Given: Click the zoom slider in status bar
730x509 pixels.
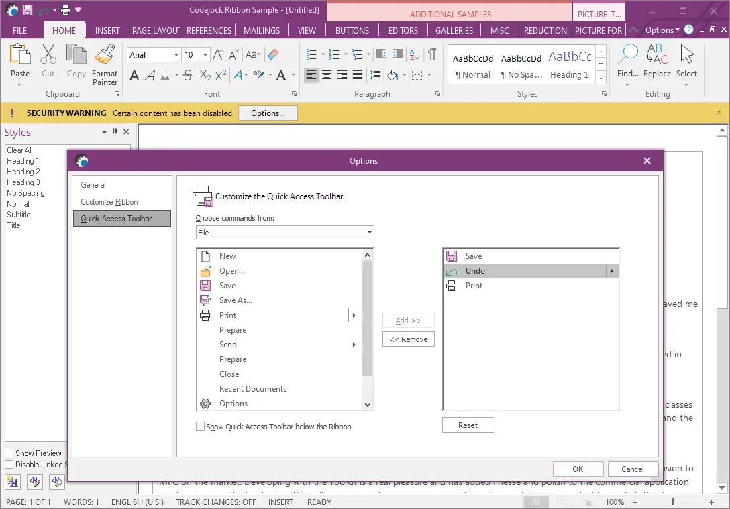Looking at the screenshot, I should 673,502.
